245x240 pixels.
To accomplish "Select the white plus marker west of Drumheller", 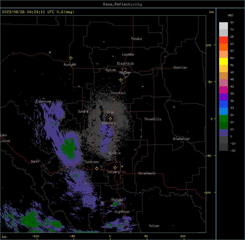I will pos(174,107).
